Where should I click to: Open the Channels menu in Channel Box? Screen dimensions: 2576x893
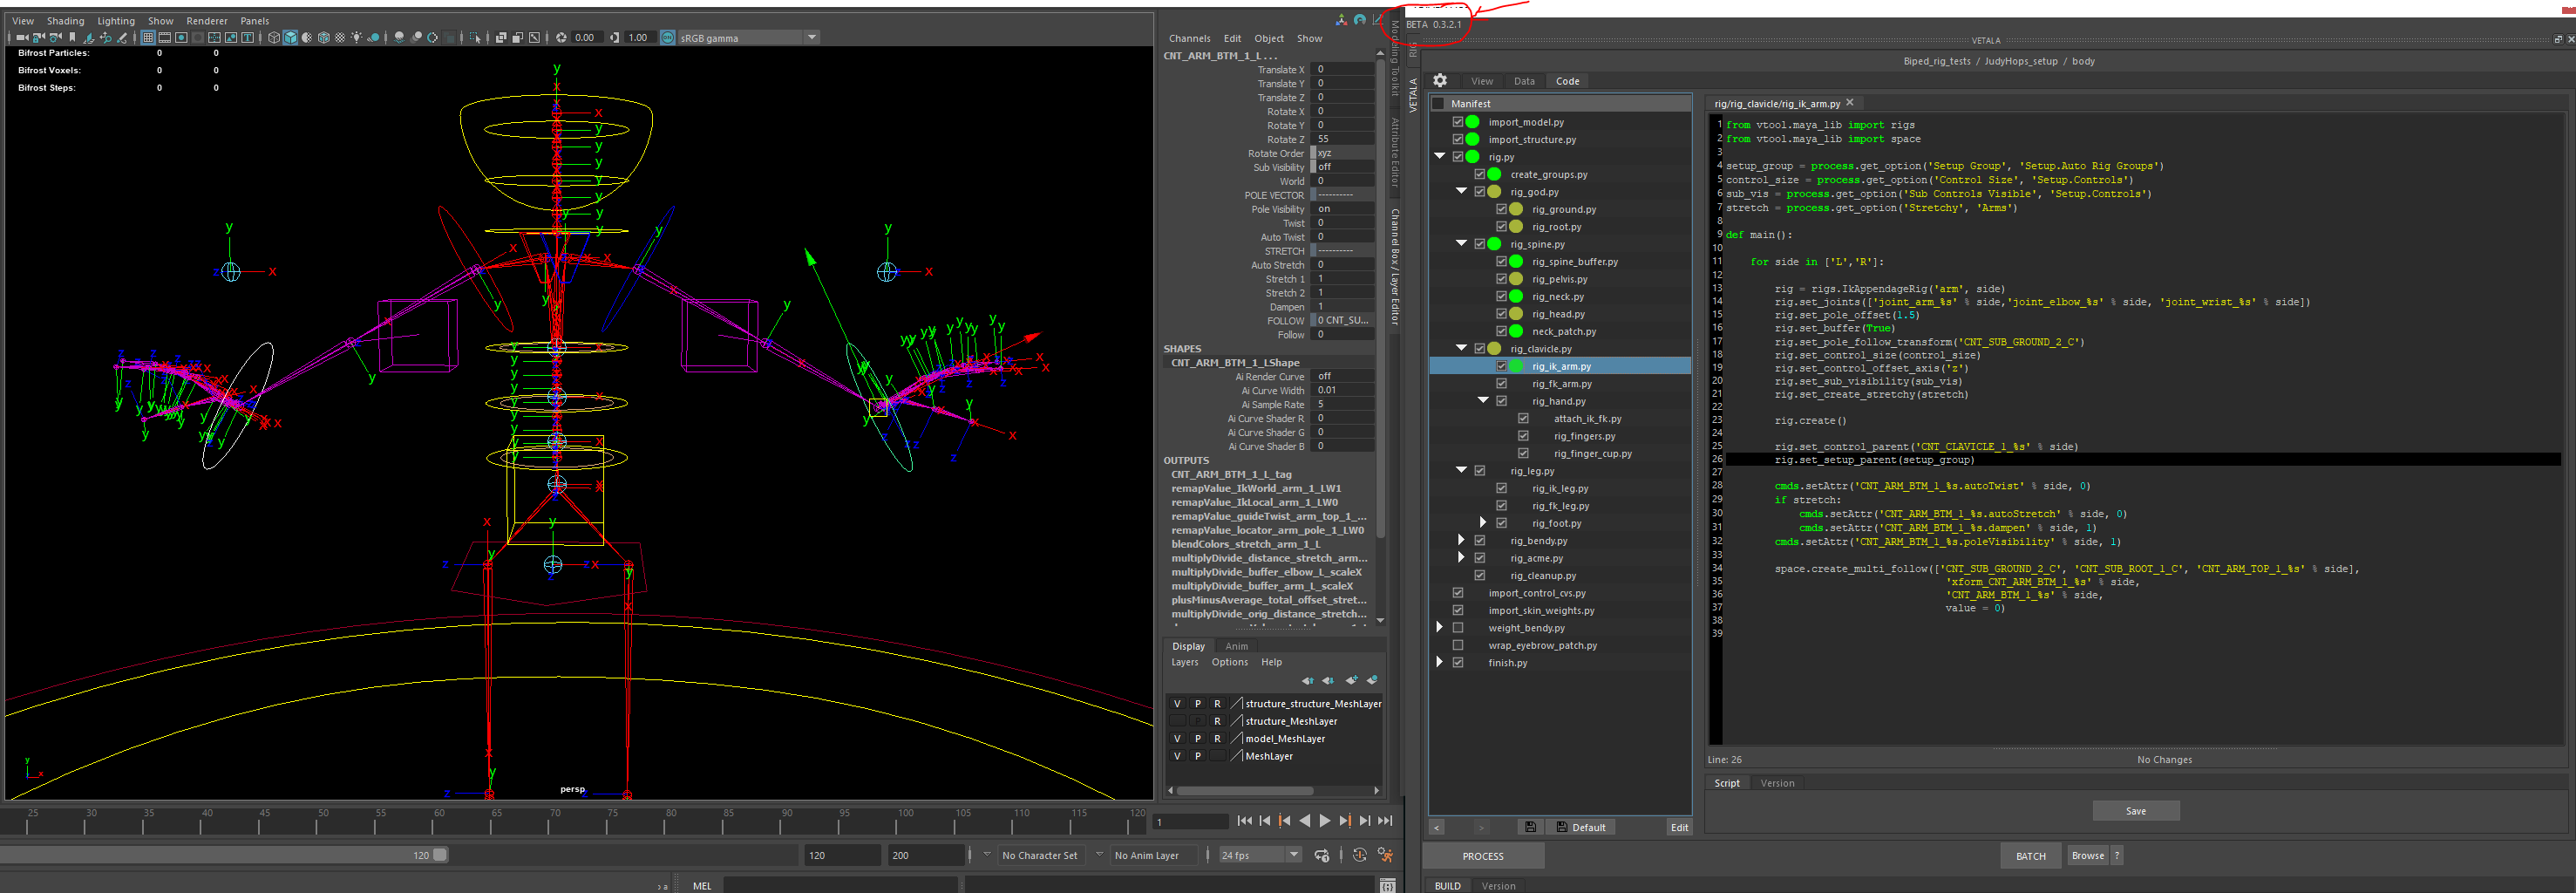pos(1189,38)
